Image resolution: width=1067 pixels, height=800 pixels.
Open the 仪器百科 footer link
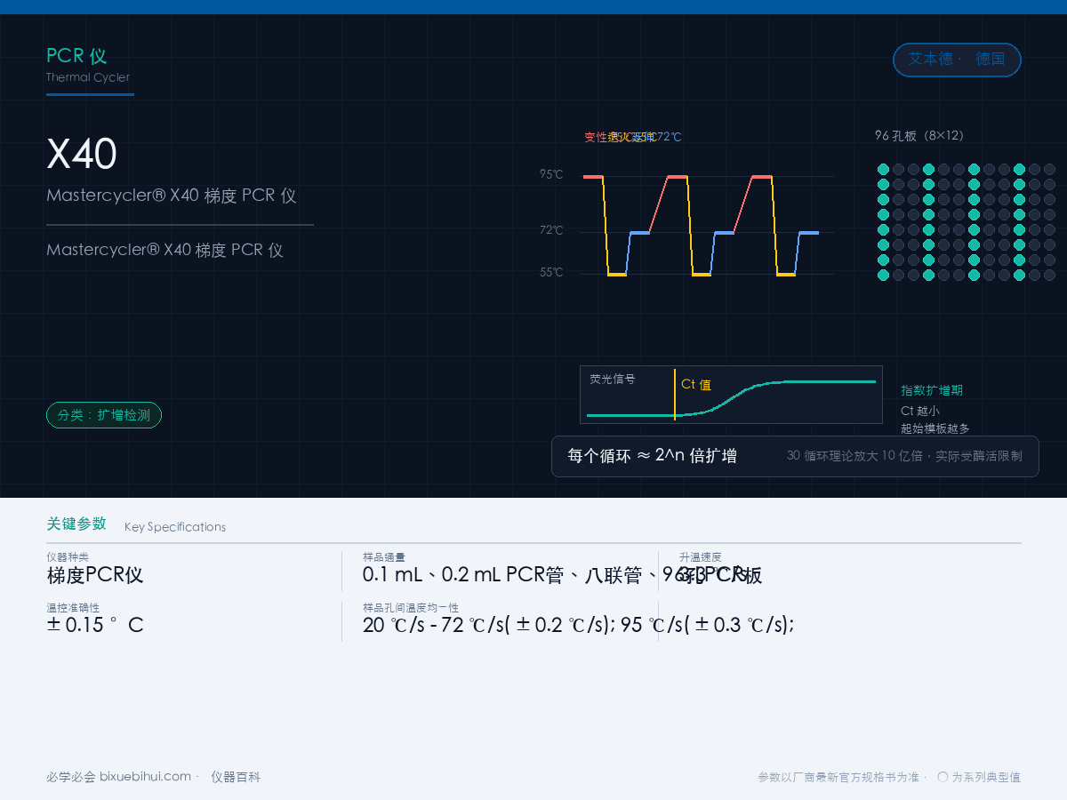tap(236, 777)
